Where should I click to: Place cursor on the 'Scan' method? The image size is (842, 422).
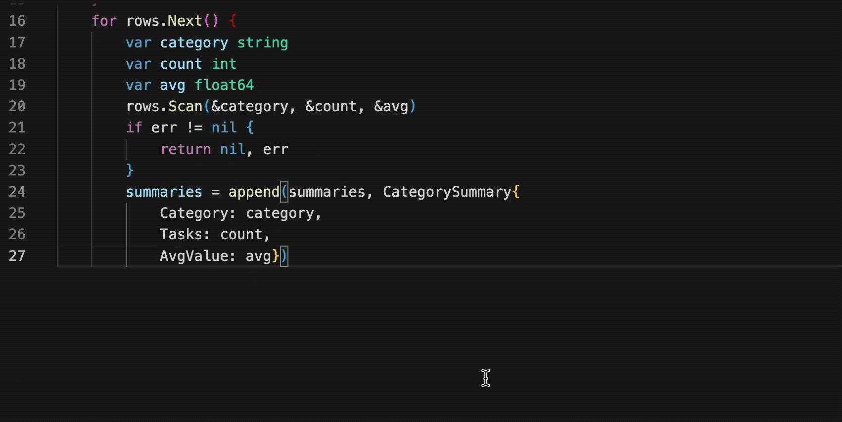coord(186,106)
